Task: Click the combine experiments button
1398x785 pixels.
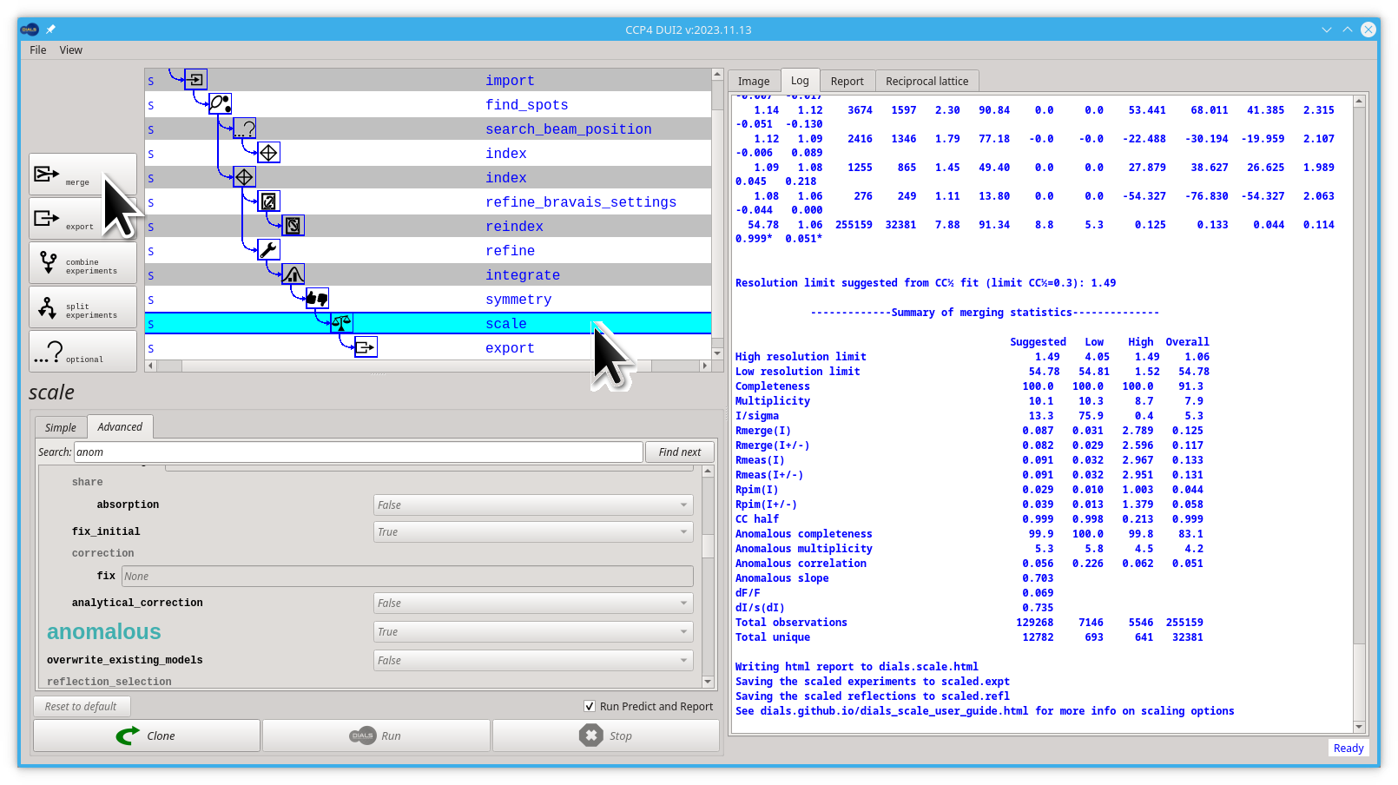Action: click(83, 263)
